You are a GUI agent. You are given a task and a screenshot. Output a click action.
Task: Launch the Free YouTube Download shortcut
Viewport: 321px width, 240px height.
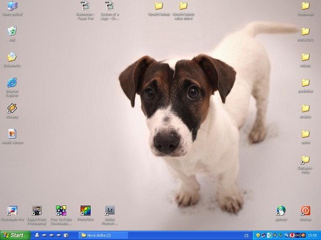coord(61,211)
